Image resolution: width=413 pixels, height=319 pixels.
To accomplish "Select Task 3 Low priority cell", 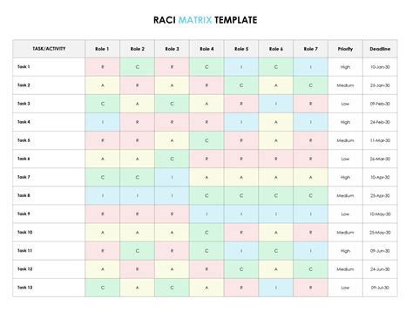I will pyautogui.click(x=345, y=104).
